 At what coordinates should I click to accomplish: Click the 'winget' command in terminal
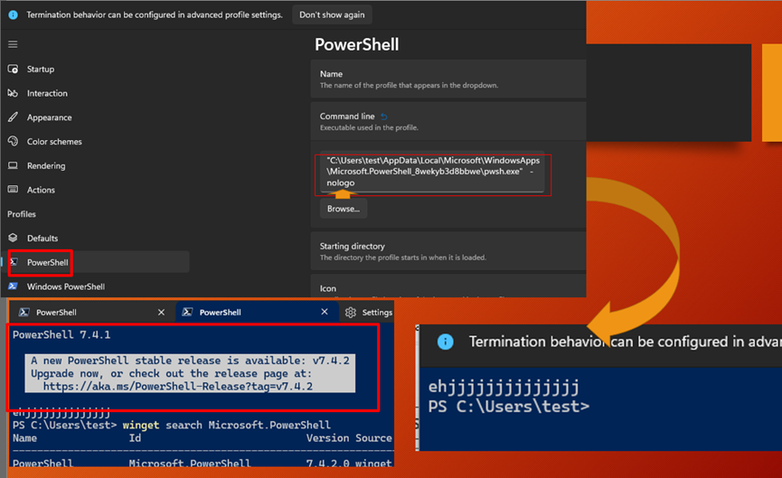[141, 426]
